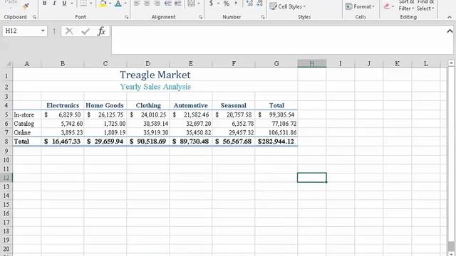456x256 pixels.
Task: Align text left
Action: tap(137, 3)
